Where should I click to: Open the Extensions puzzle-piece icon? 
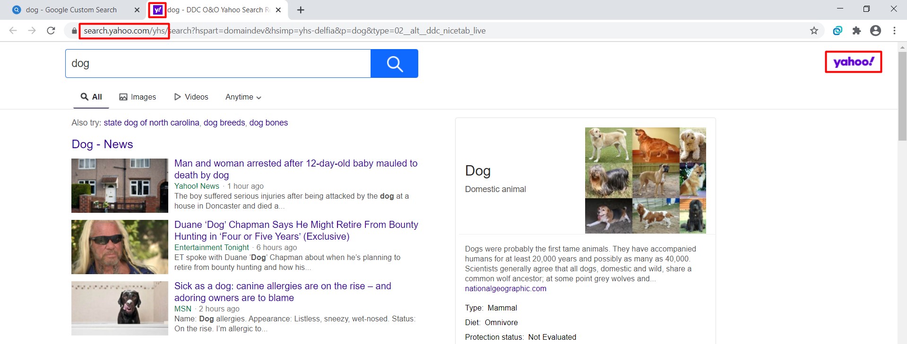coord(856,31)
